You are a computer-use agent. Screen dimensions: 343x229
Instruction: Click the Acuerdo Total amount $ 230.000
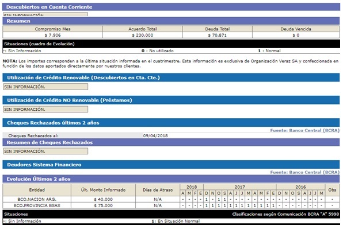142,35
